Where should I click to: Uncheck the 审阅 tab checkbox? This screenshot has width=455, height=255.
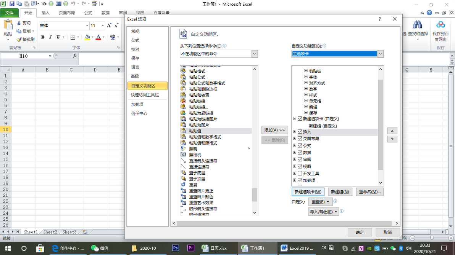pyautogui.click(x=300, y=159)
